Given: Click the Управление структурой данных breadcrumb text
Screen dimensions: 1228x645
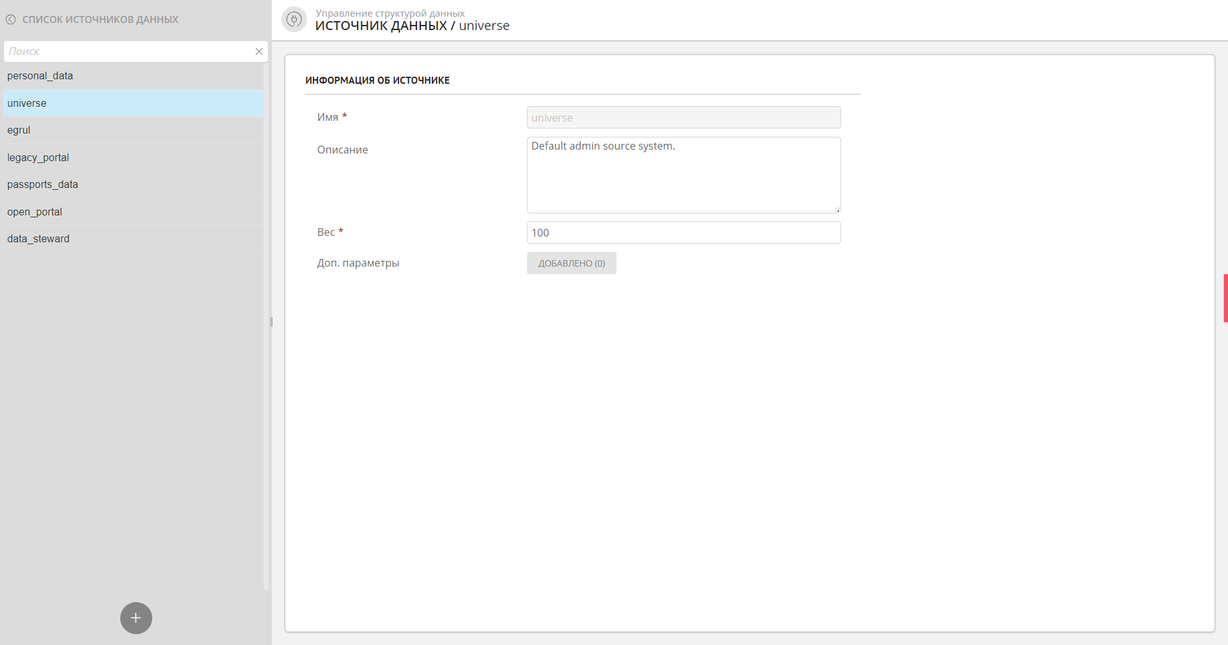Looking at the screenshot, I should tap(390, 13).
